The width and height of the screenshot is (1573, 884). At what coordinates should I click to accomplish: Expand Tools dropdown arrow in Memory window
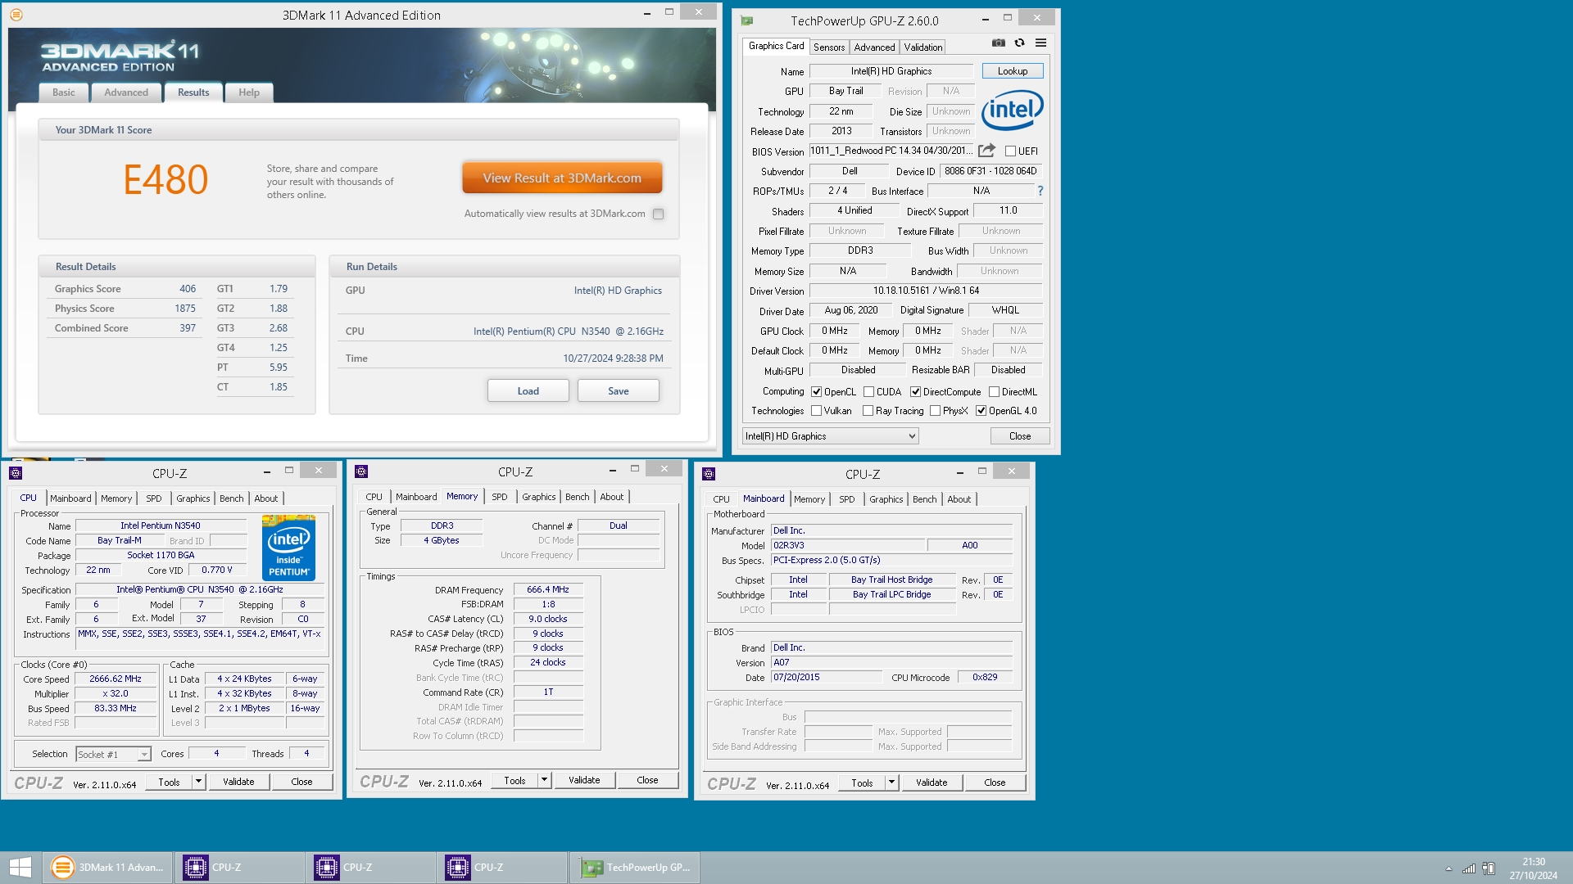(544, 780)
